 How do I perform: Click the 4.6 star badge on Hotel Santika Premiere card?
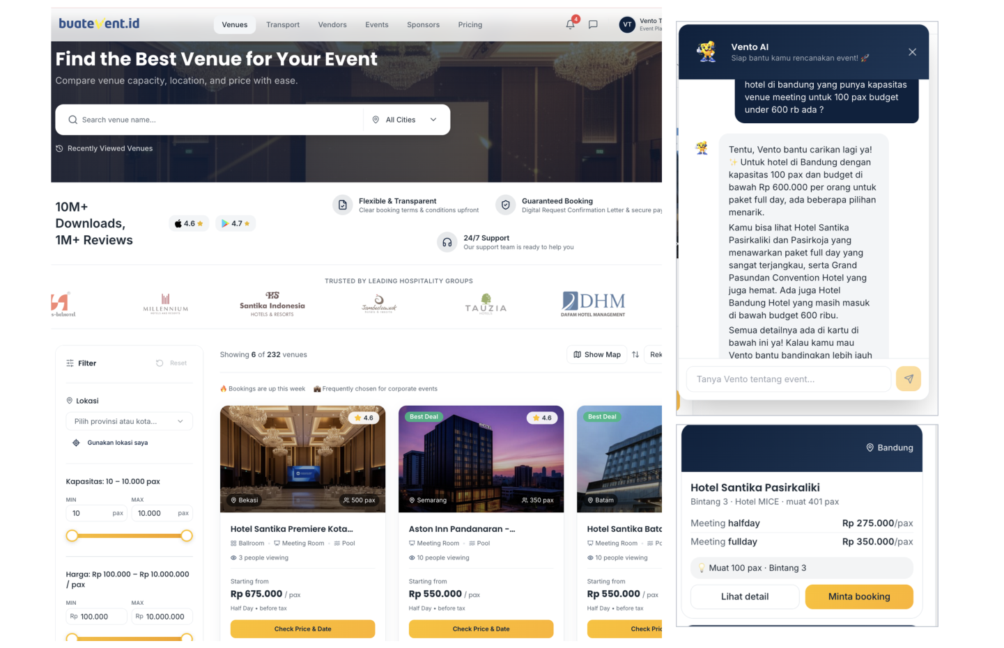coord(364,418)
